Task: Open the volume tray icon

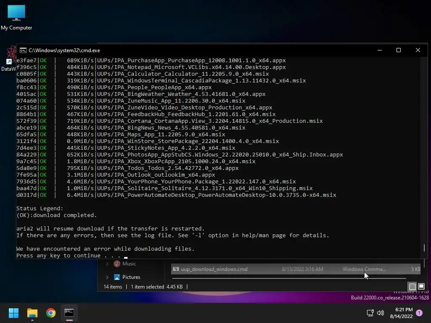Action: (x=380, y=313)
